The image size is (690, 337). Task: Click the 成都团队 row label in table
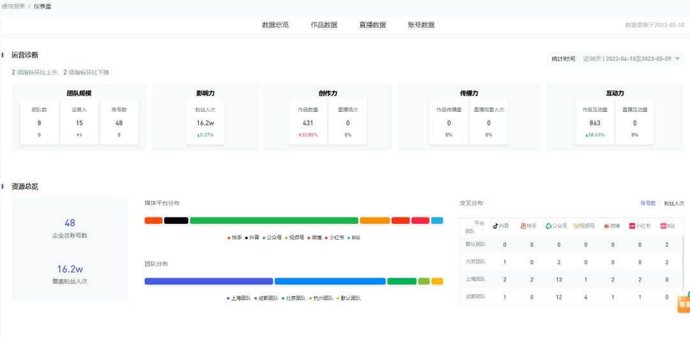(x=476, y=297)
